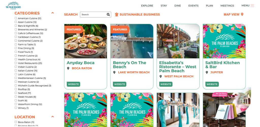This screenshot has height=127, width=260.
Task: Tick the Waterfront Dining checkbox
Action: [x=16, y=104]
